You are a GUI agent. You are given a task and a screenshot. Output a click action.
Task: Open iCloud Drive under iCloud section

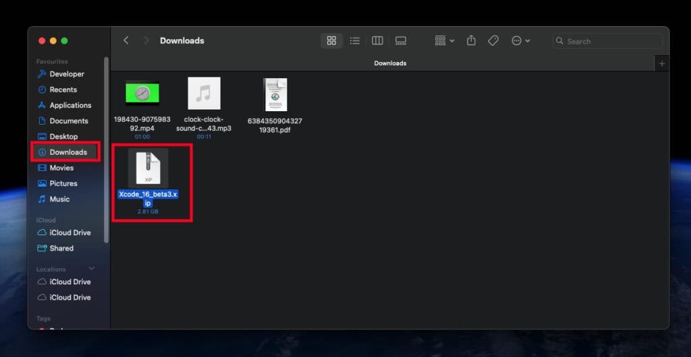tap(70, 232)
